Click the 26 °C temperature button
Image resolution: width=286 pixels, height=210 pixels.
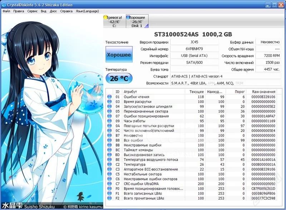click(119, 78)
